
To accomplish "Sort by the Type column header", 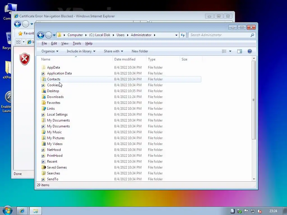I will click(163, 59).
